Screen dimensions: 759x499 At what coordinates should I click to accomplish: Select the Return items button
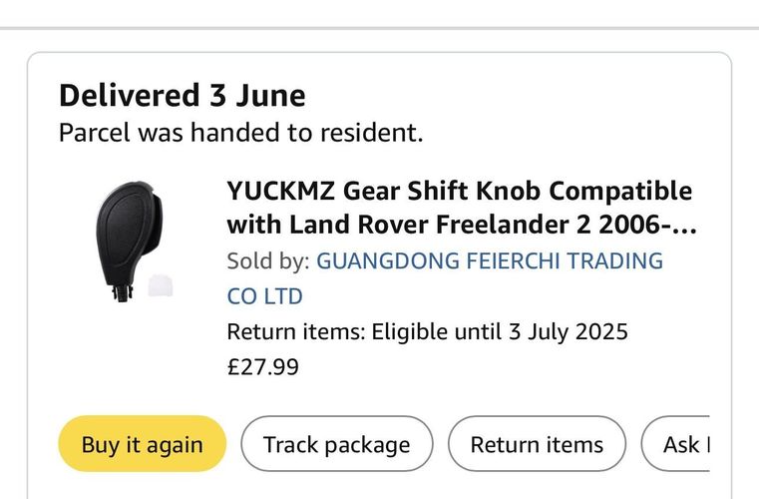click(537, 443)
